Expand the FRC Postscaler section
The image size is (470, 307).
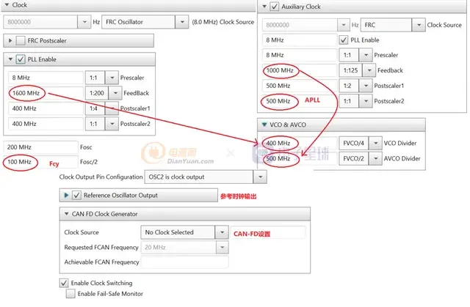[10, 40]
